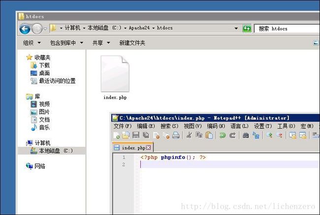Click the Explorer Back arrow button
320x215 pixels.
(25, 28)
